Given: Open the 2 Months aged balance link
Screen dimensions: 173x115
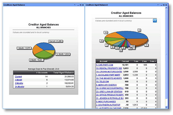Looking at the screenshot, I should 19,83.
